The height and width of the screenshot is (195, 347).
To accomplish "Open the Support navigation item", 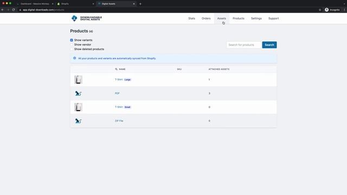I will (273, 18).
